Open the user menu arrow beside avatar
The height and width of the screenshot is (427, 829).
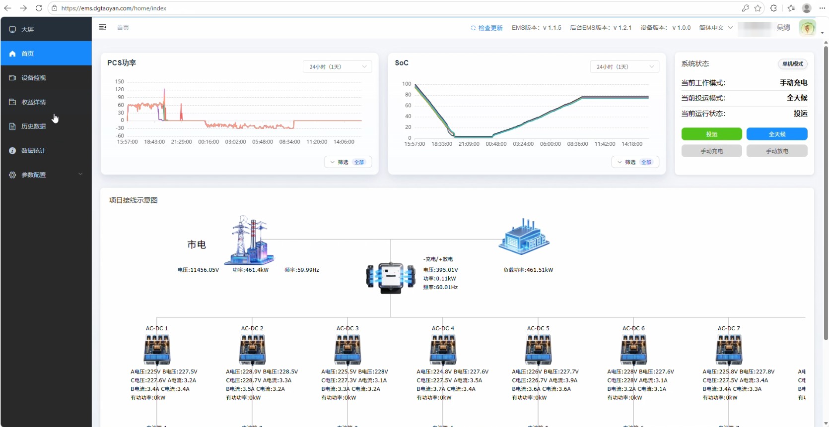click(x=822, y=33)
